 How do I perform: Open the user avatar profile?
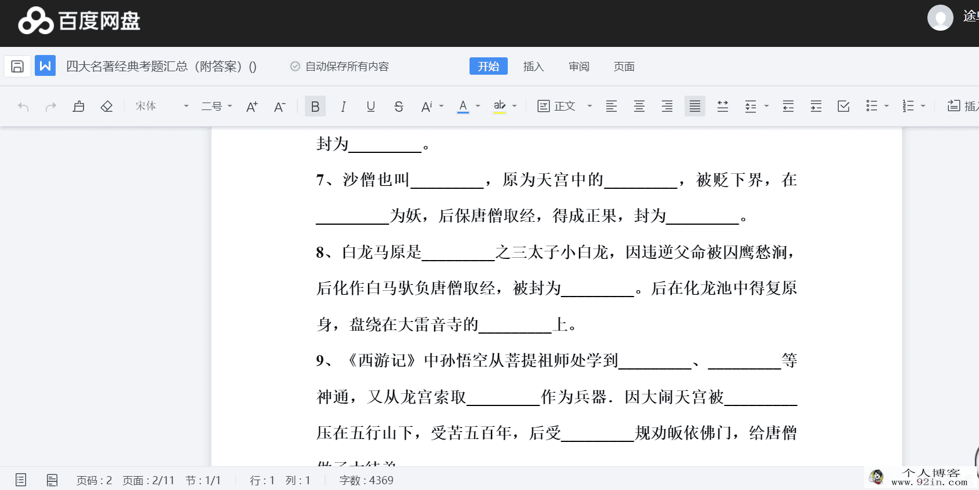(x=940, y=17)
